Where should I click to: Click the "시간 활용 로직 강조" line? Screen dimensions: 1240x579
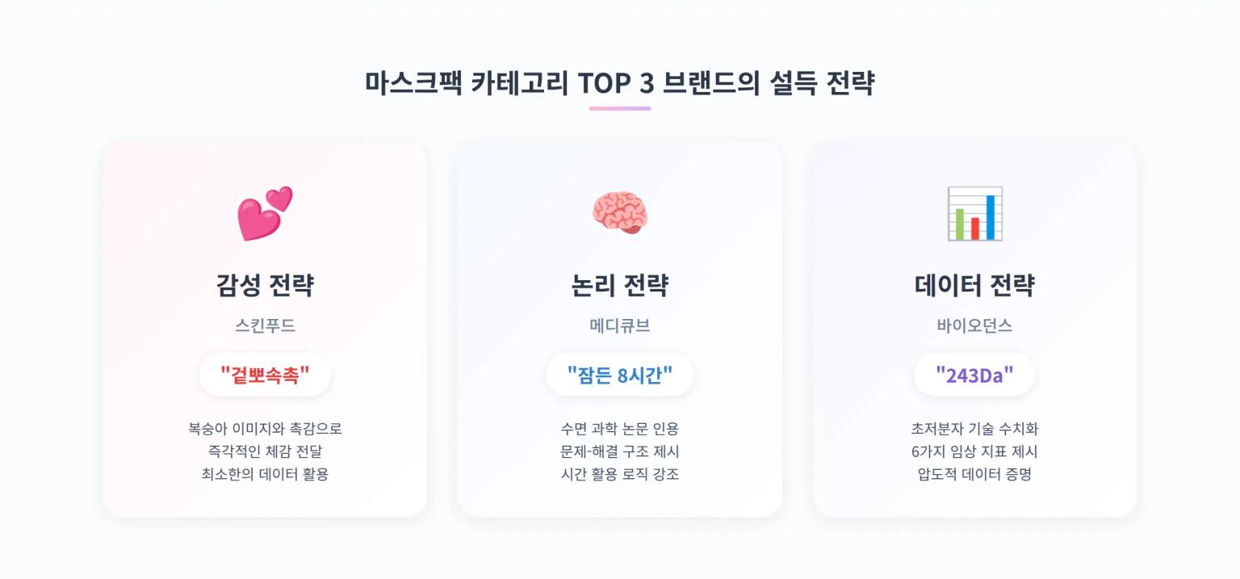(x=619, y=474)
